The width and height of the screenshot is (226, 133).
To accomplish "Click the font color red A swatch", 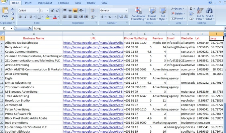I will pos(55,17).
